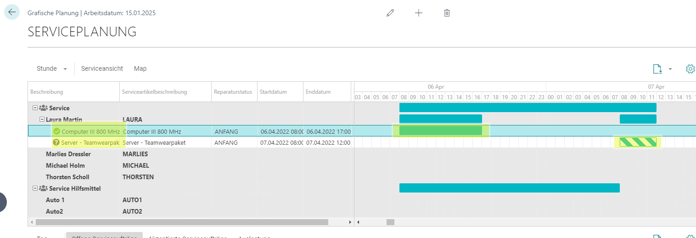Click the LAURA cell

click(x=132, y=120)
